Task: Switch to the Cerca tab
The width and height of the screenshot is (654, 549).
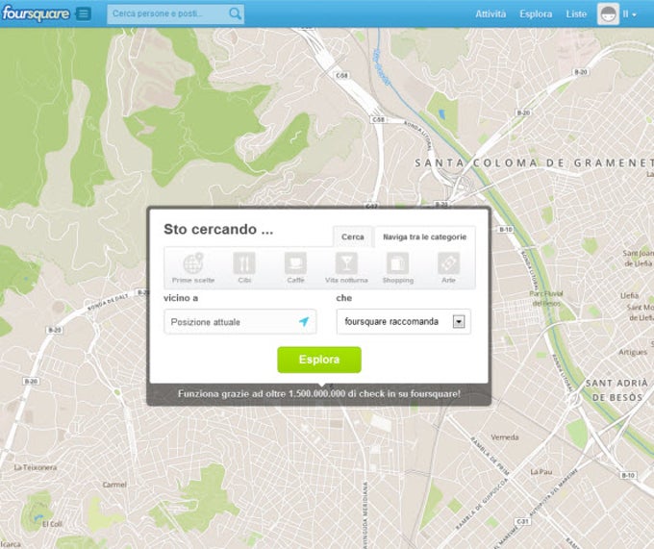Action: pos(352,237)
